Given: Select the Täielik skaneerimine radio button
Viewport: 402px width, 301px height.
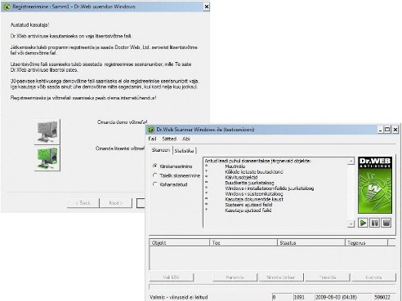Looking at the screenshot, I should click(155, 175).
